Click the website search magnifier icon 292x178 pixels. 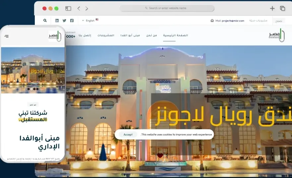coord(45,21)
